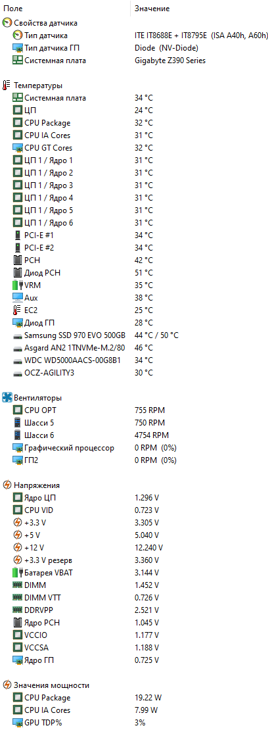Click the gauge icon beside Свойства датчика

coord(7,23)
